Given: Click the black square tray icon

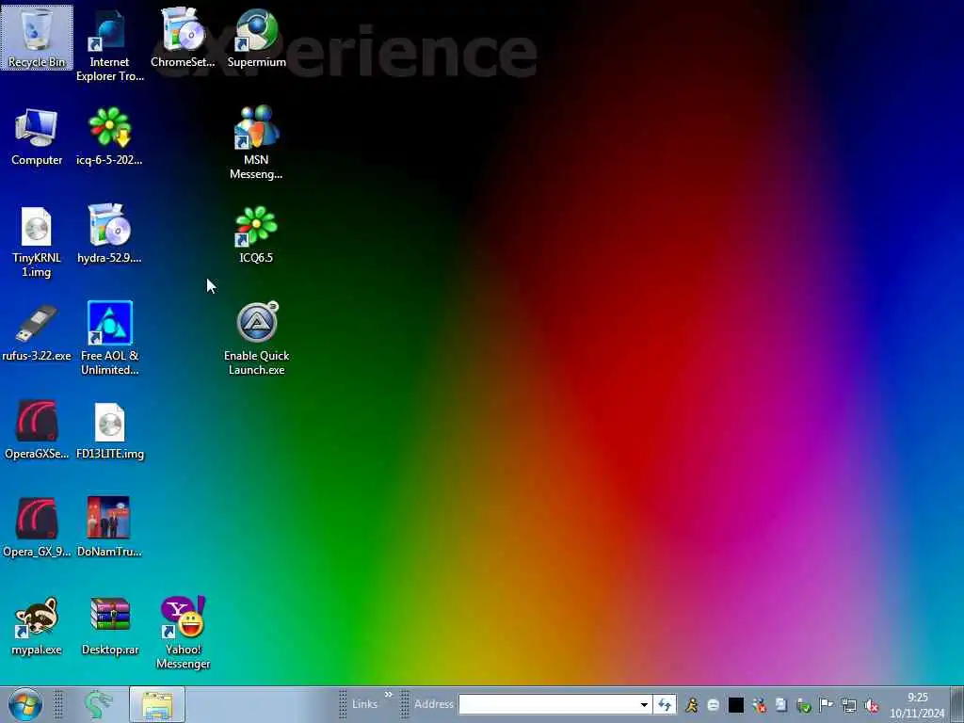Looking at the screenshot, I should point(736,705).
